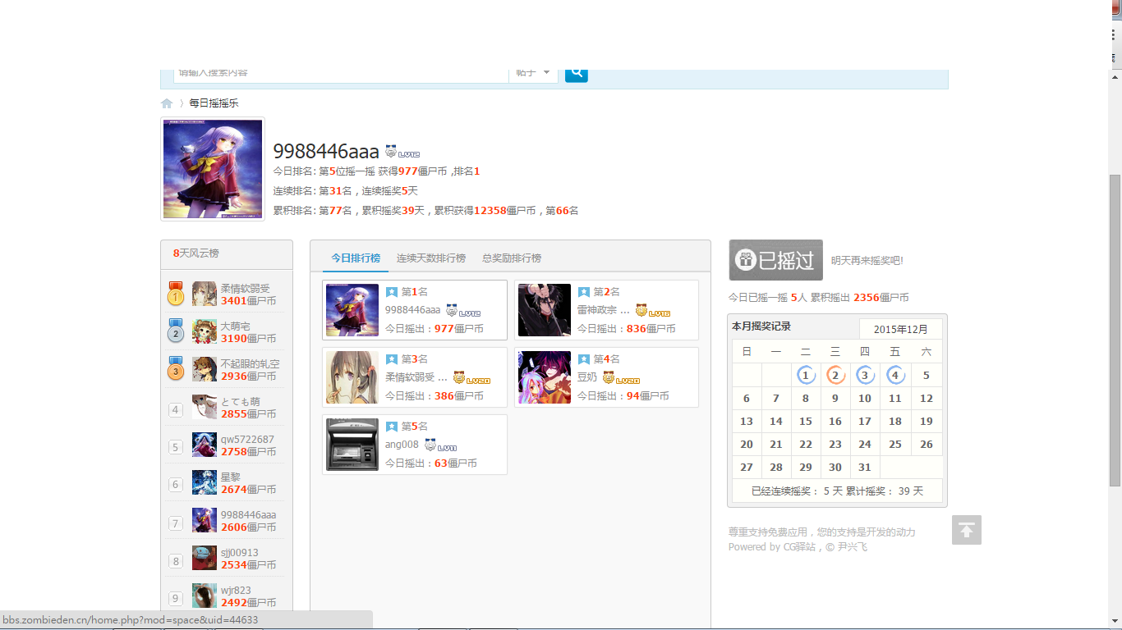The image size is (1122, 630).
Task: Click bronze medal rank 3 icon
Action: (x=176, y=369)
